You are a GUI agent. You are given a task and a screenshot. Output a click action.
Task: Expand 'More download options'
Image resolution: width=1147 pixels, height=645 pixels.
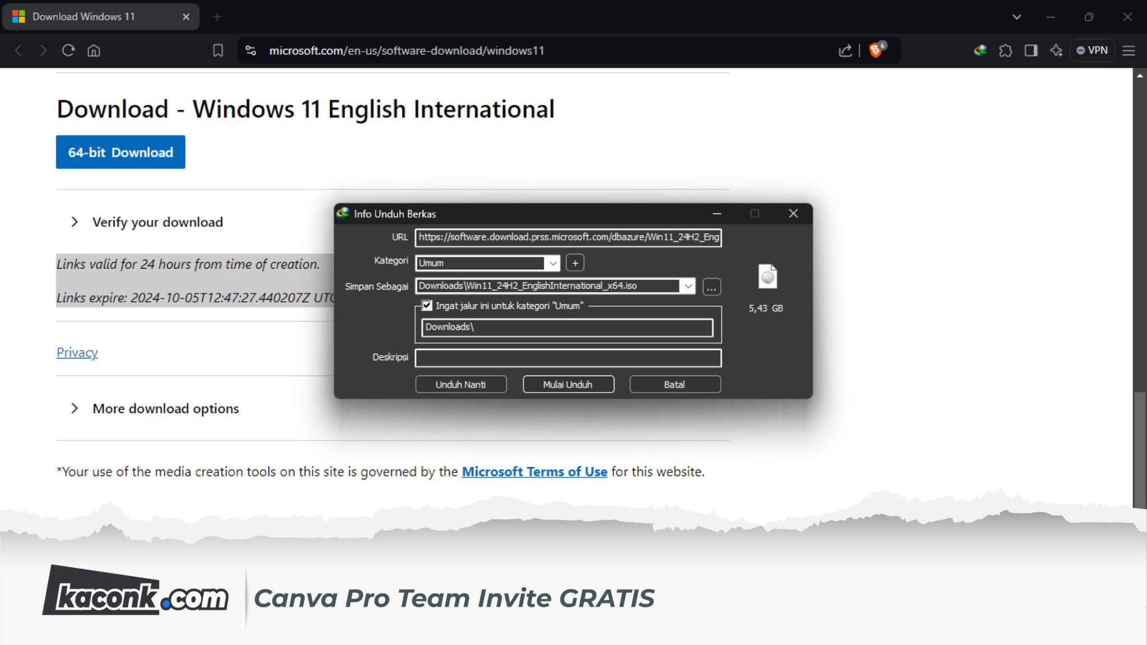165,408
